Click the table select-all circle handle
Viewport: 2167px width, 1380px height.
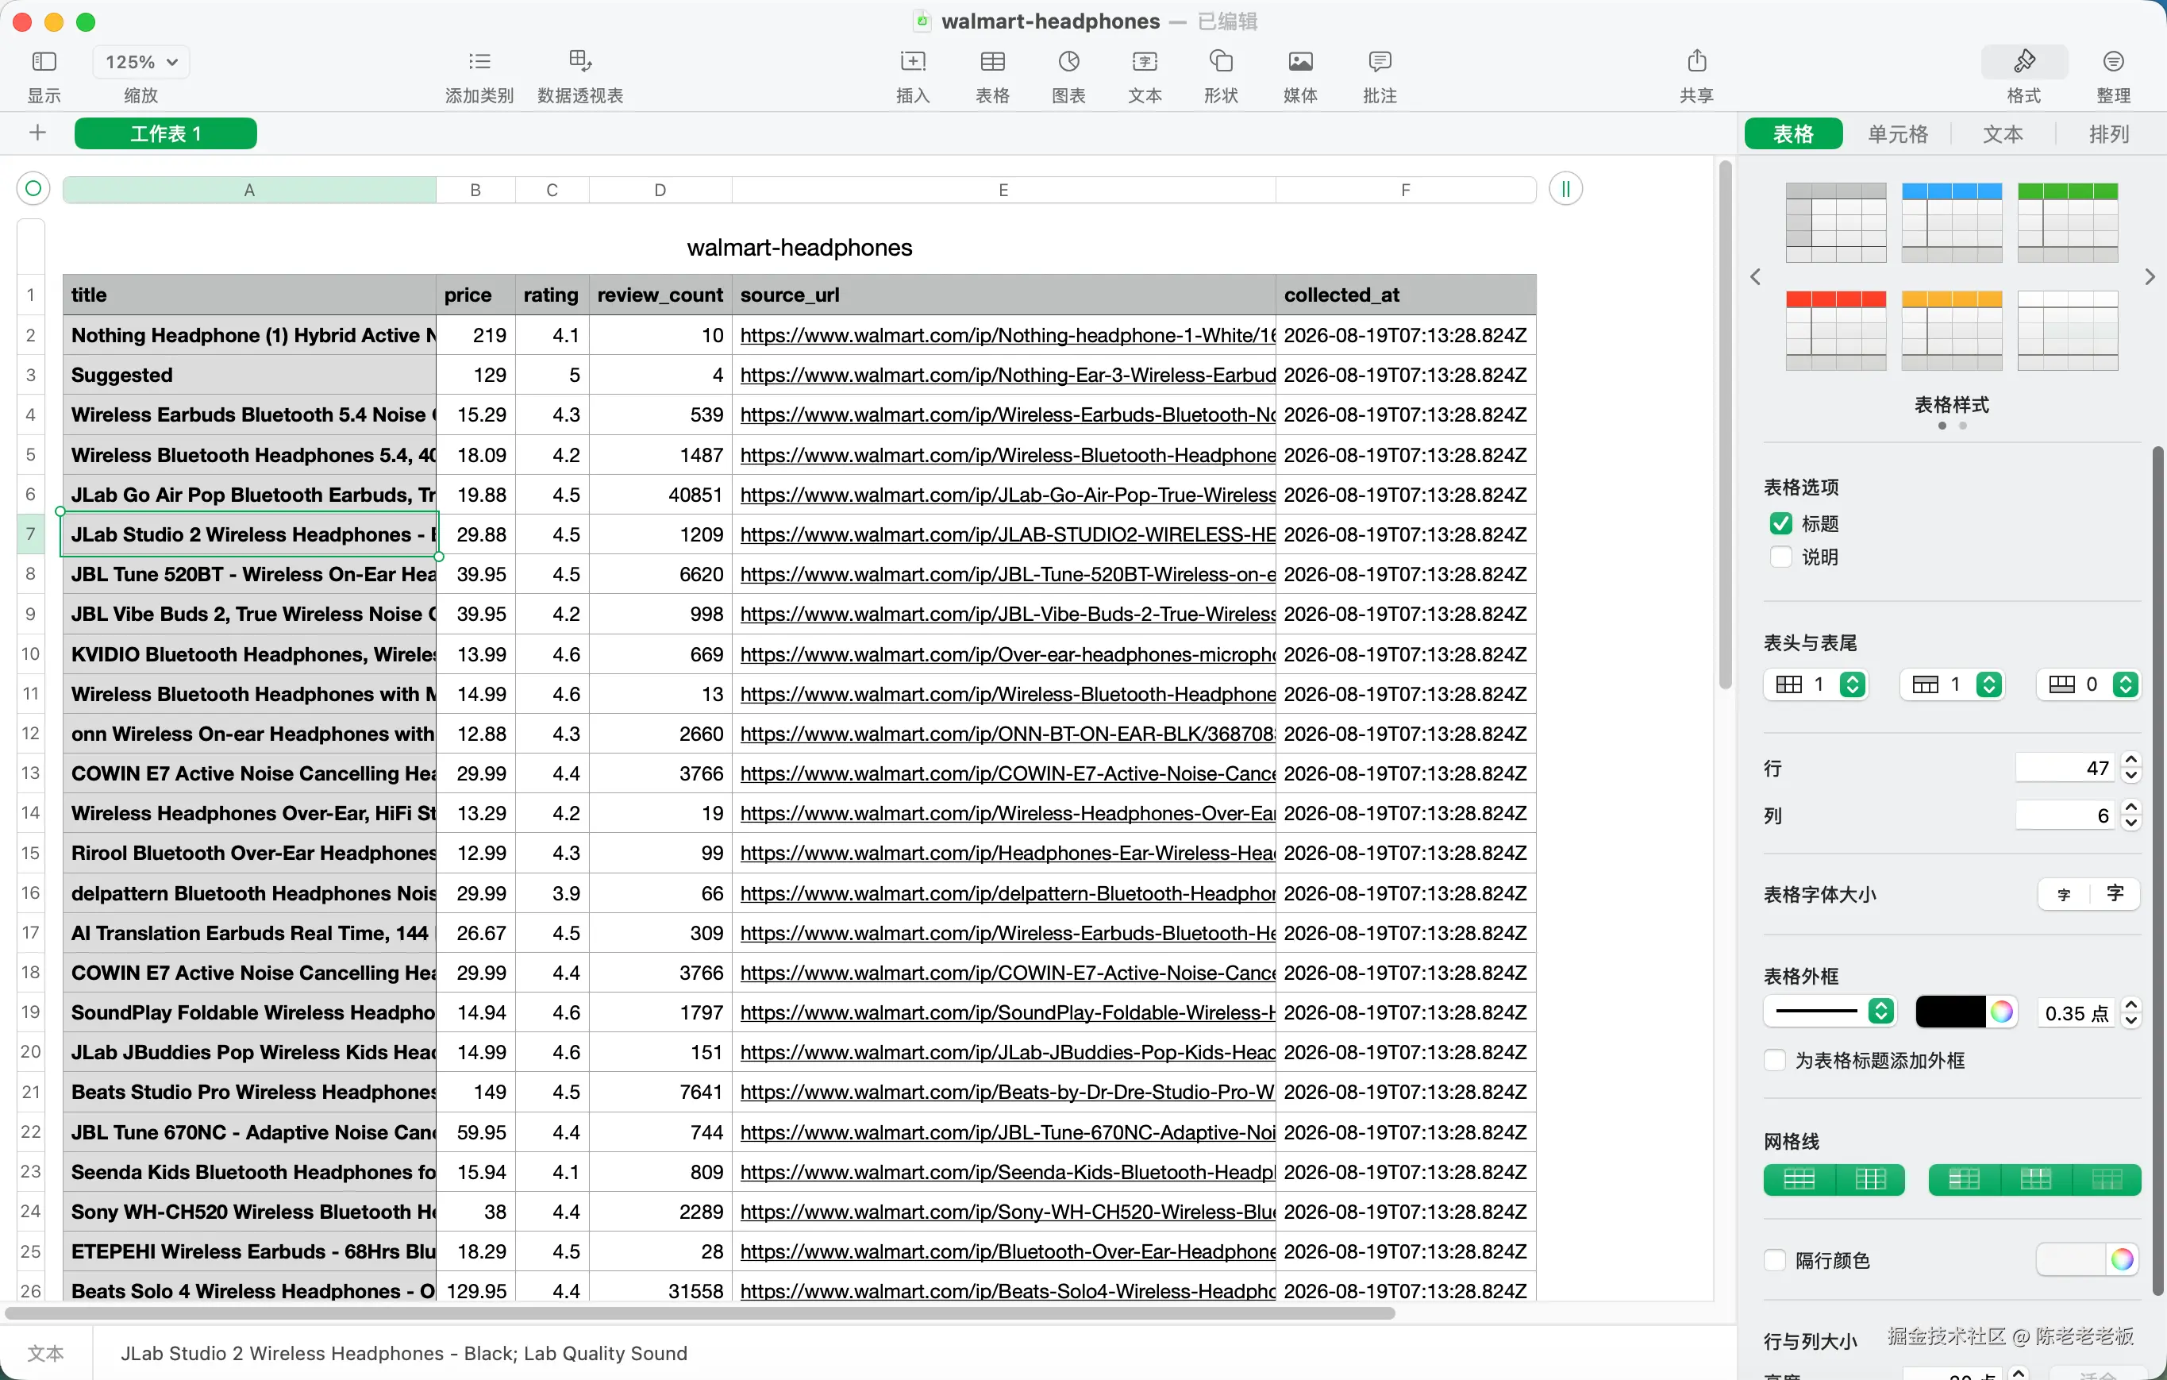(x=33, y=189)
